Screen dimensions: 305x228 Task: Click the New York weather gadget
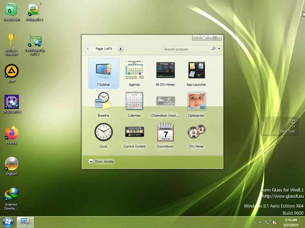(280, 126)
